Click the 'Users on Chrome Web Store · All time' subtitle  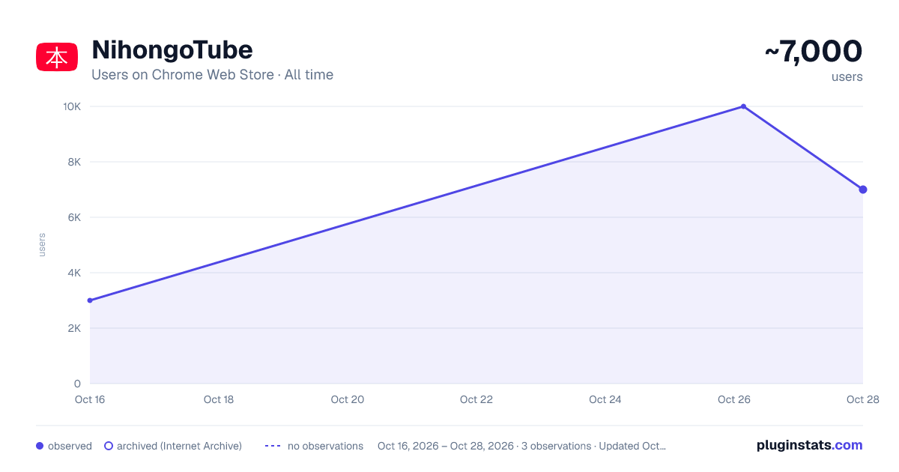click(212, 75)
